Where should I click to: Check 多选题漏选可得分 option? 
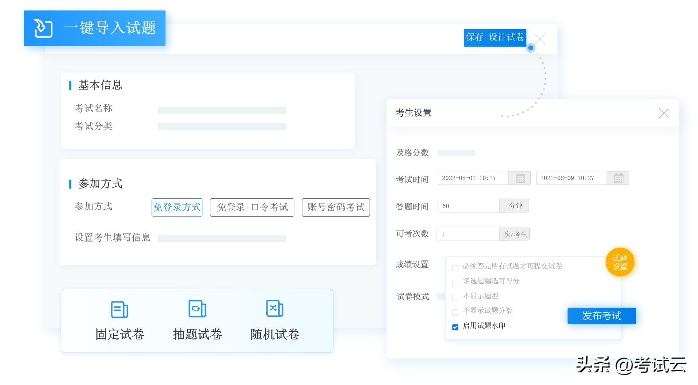(x=455, y=284)
